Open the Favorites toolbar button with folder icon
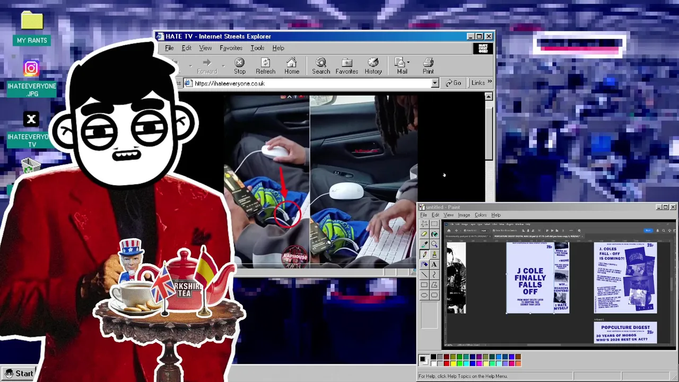 pos(347,66)
